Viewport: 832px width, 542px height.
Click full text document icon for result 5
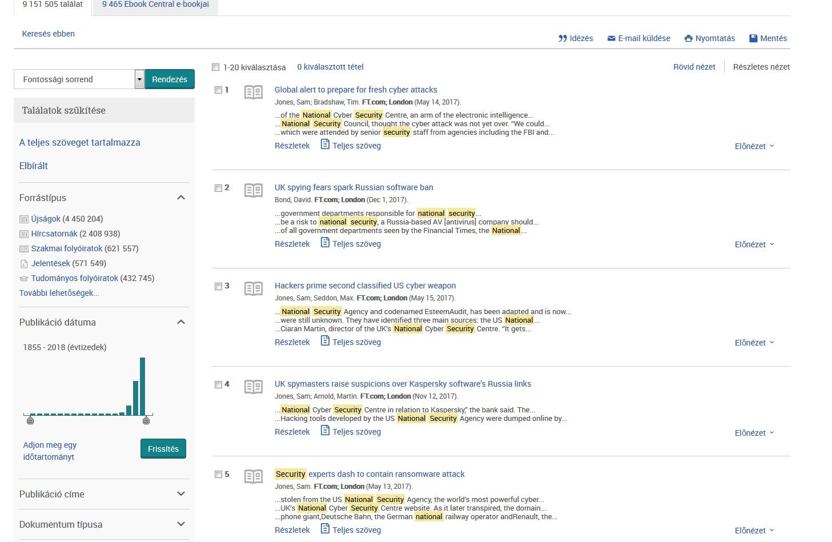pos(325,529)
